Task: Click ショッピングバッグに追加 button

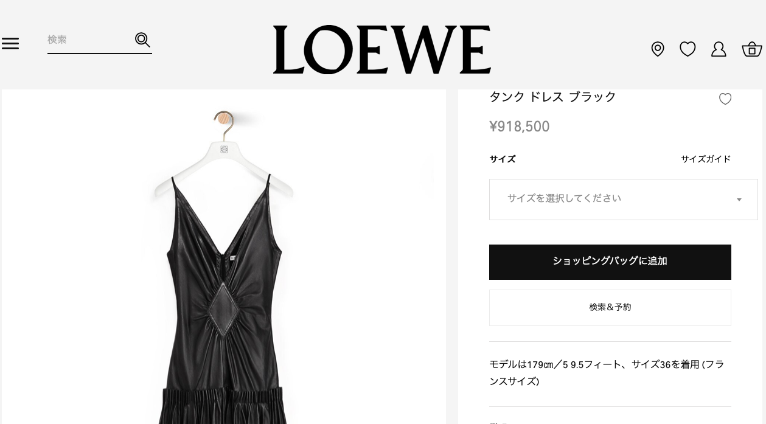Action: (x=610, y=262)
